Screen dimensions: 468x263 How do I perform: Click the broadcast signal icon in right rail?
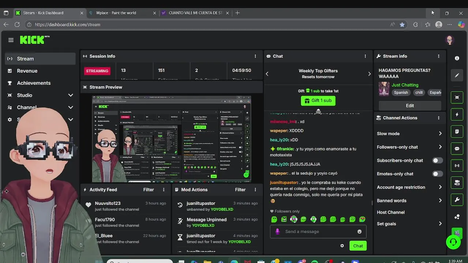[457, 165]
